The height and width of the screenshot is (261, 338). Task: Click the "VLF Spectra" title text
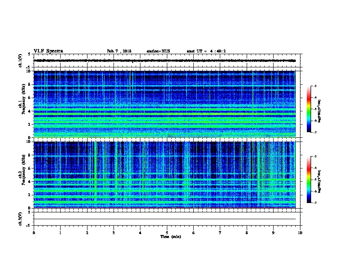(x=48, y=51)
